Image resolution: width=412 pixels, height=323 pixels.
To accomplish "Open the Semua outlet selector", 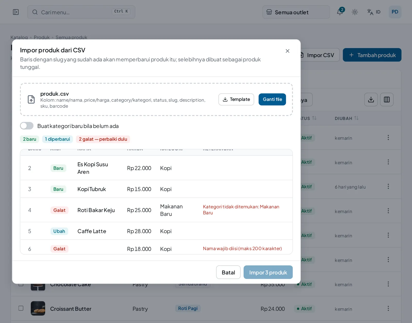I will click(296, 12).
